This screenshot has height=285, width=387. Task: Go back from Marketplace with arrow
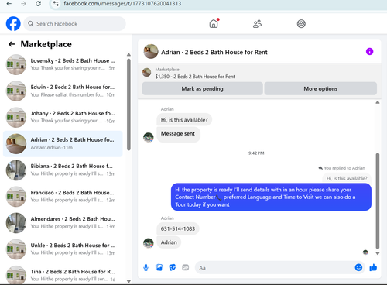coord(12,44)
